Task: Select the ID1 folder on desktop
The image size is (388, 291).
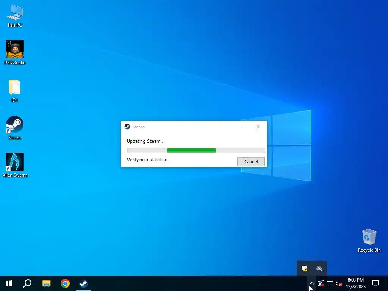Action: point(15,91)
